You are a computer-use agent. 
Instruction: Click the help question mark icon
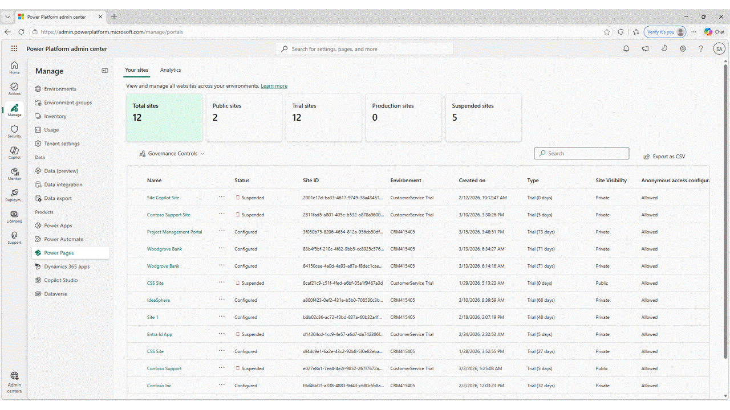coord(701,49)
